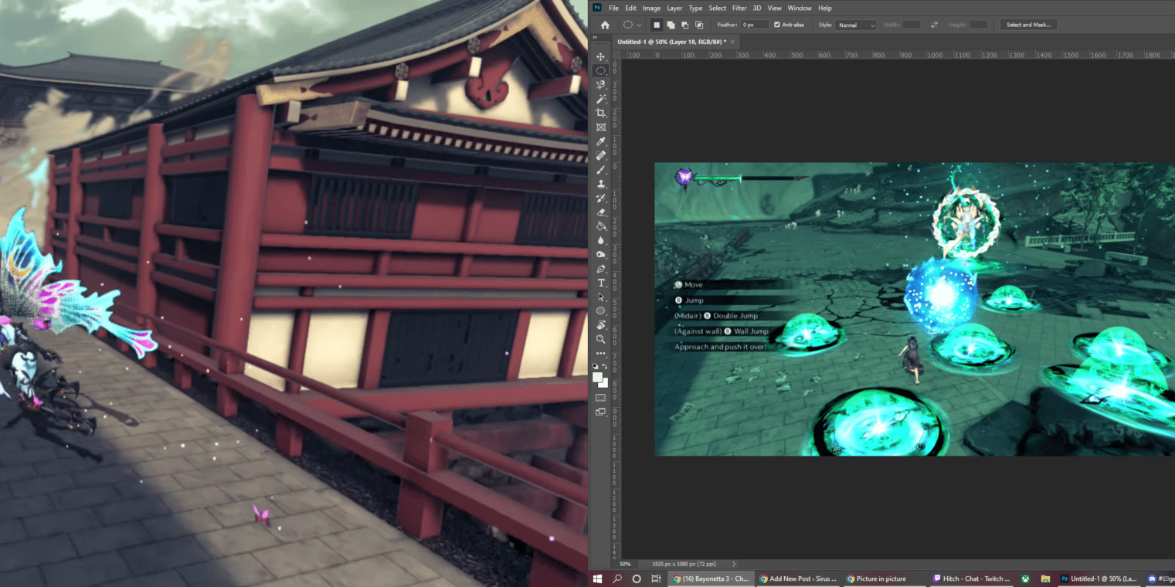Image resolution: width=1175 pixels, height=587 pixels.
Task: Swap the Width and Height values
Action: [934, 25]
